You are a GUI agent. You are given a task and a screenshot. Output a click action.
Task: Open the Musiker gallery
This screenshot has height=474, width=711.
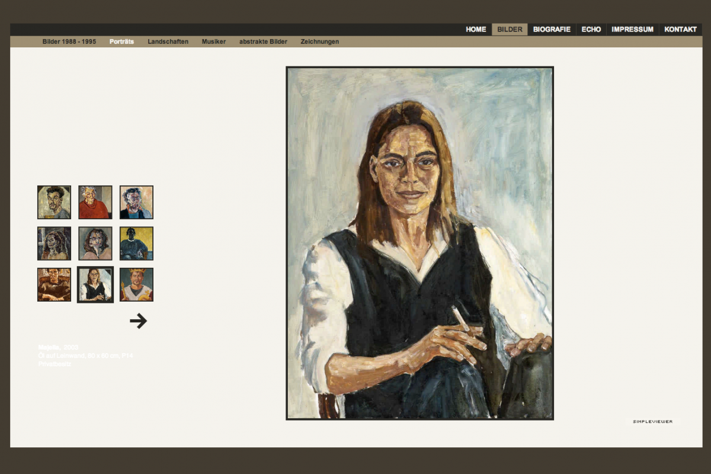214,41
